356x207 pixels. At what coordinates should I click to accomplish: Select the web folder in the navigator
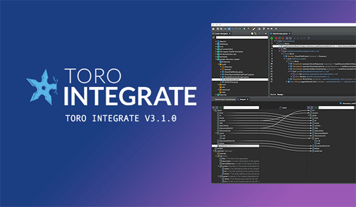224,92
